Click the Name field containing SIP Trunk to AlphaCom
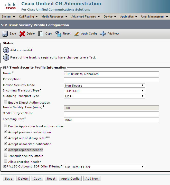The image size is (170, 185). [111, 74]
